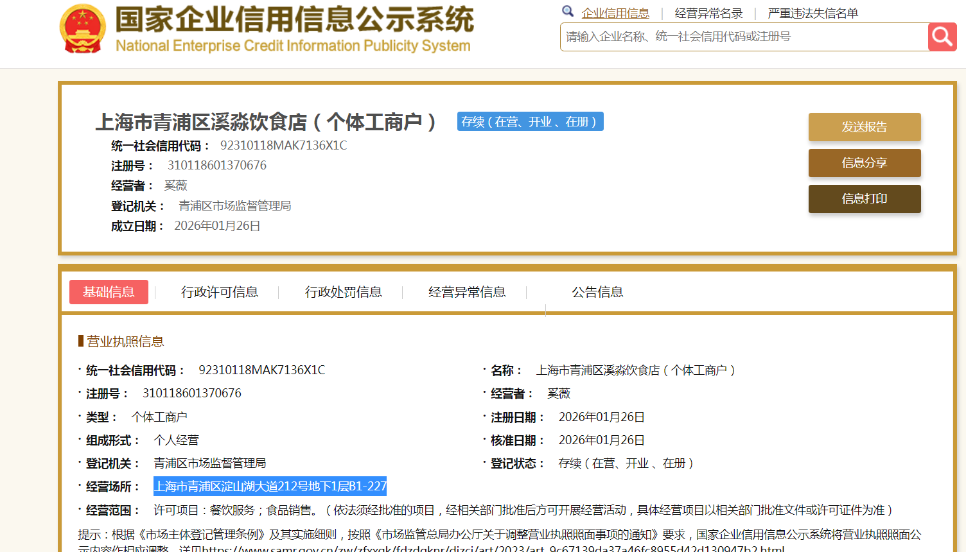The width and height of the screenshot is (966, 552).
Task: Click the header credit code 92310118MAK7136X1C
Action: (x=283, y=146)
